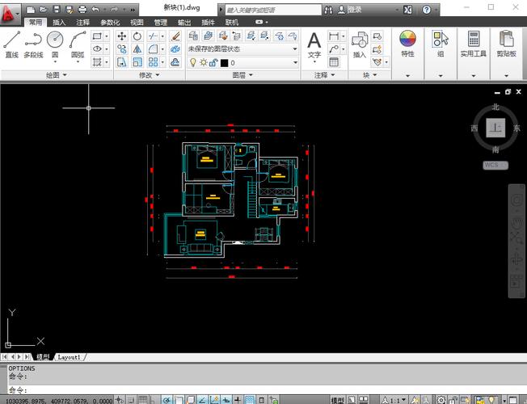
Task: Toggle layer lock padlock icon
Action: click(213, 62)
